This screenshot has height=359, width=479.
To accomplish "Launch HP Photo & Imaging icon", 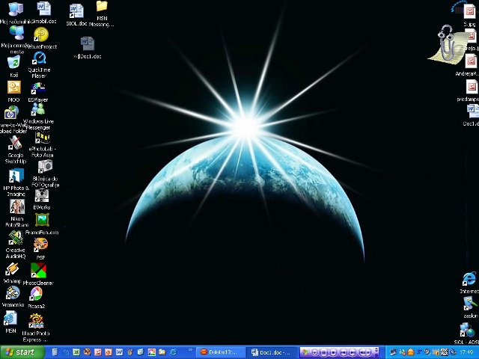I will coord(16,176).
